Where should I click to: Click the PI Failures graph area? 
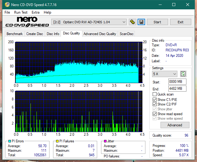coord(79,111)
